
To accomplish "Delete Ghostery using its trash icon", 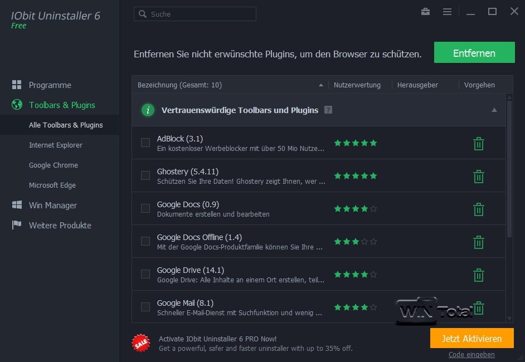I will point(478,177).
